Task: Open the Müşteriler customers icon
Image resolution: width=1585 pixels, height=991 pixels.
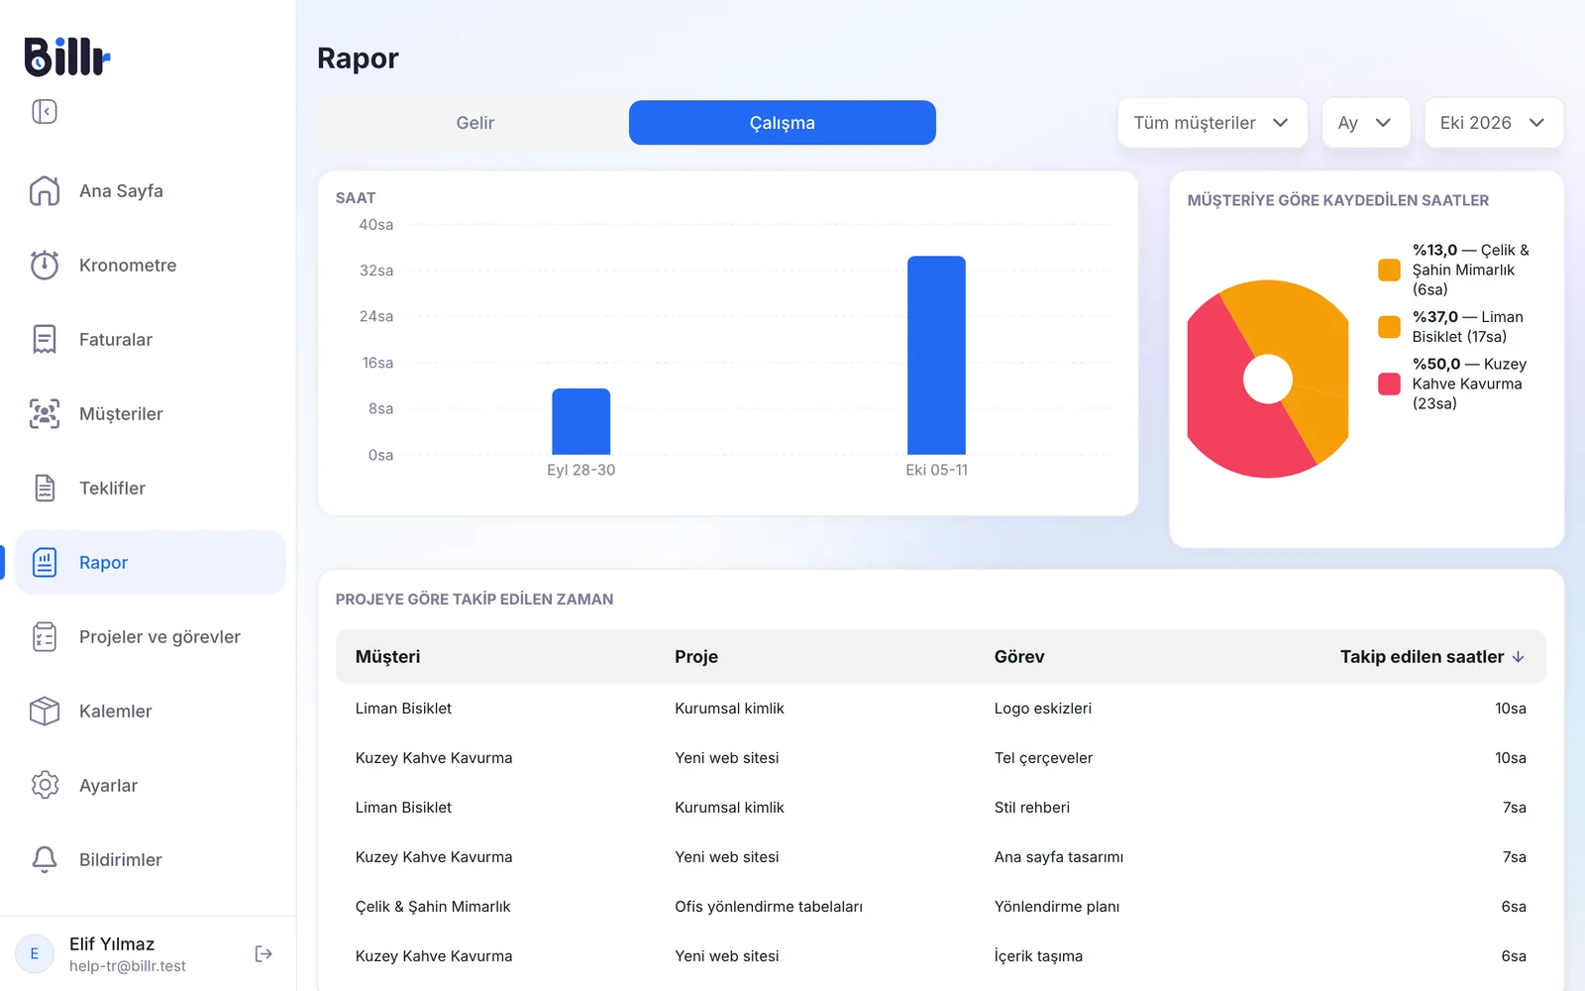Action: [x=45, y=413]
